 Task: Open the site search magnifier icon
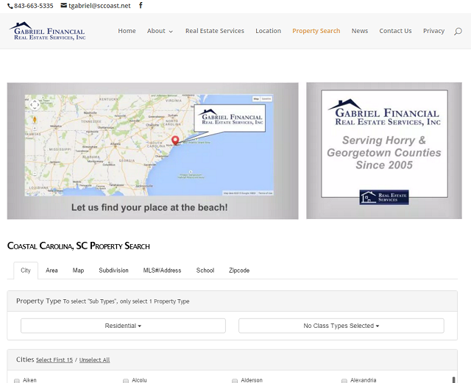[x=458, y=31]
